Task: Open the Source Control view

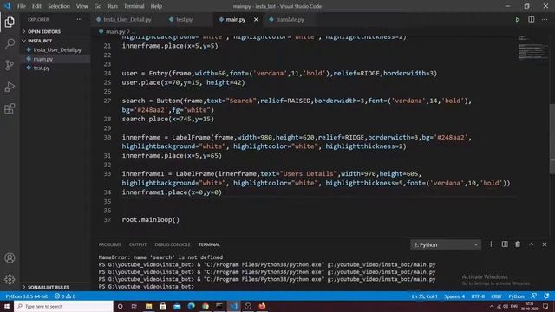Action: [10, 65]
